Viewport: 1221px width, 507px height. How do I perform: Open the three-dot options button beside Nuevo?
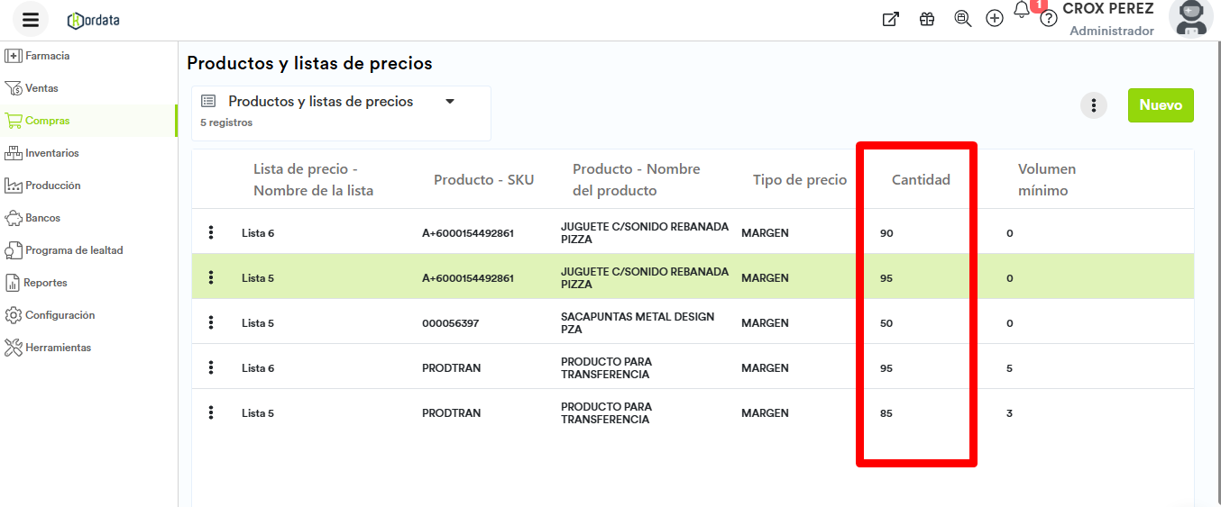point(1094,105)
